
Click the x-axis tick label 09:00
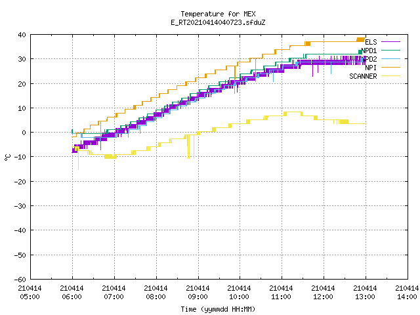[198, 297]
